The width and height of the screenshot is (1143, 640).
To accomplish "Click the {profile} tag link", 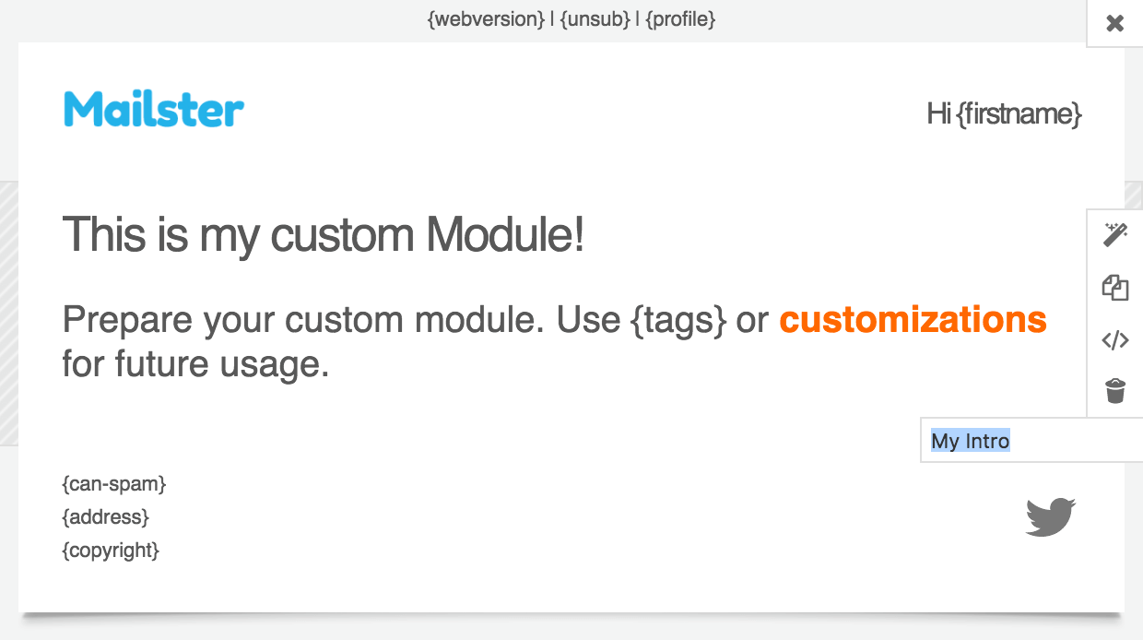I will point(680,18).
